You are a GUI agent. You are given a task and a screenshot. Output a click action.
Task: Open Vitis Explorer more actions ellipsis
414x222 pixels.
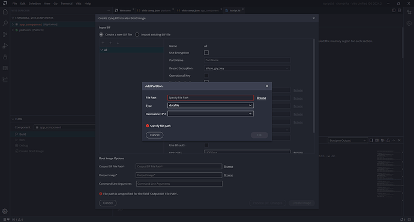click(109, 11)
